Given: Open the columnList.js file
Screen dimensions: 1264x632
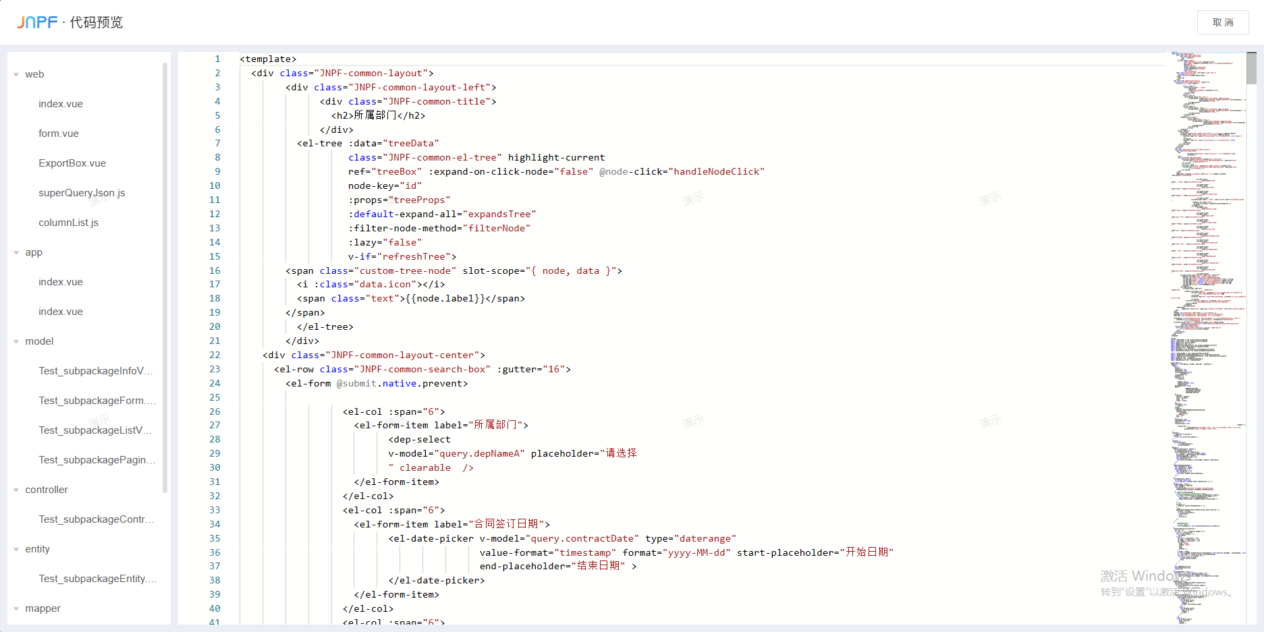Looking at the screenshot, I should click(68, 223).
